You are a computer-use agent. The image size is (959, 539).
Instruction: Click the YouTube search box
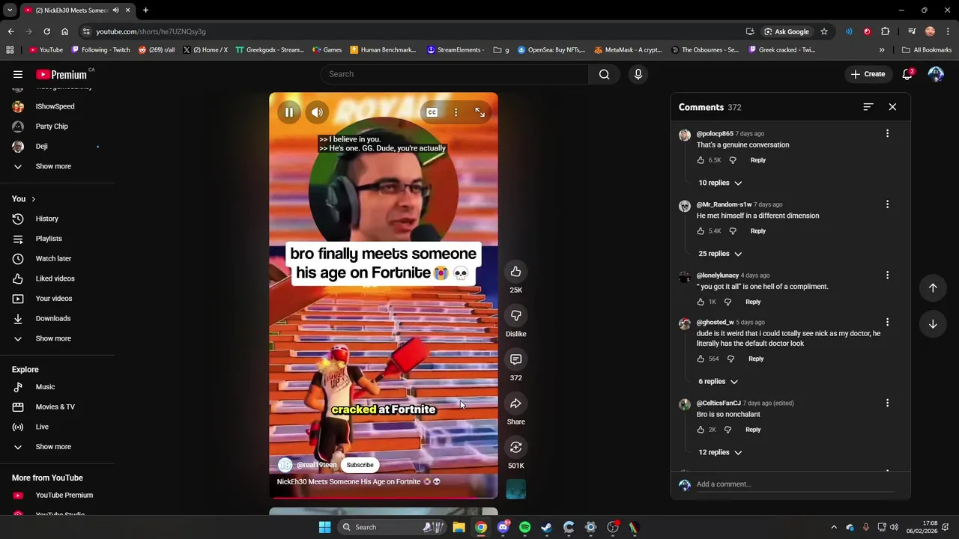[x=455, y=74]
